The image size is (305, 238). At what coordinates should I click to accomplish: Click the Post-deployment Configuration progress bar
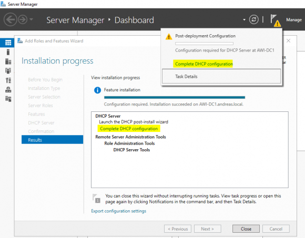click(x=204, y=44)
